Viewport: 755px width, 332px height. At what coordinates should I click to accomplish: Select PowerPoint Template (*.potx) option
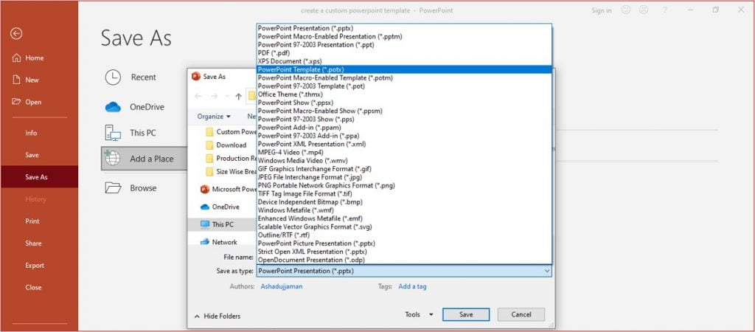click(x=405, y=69)
